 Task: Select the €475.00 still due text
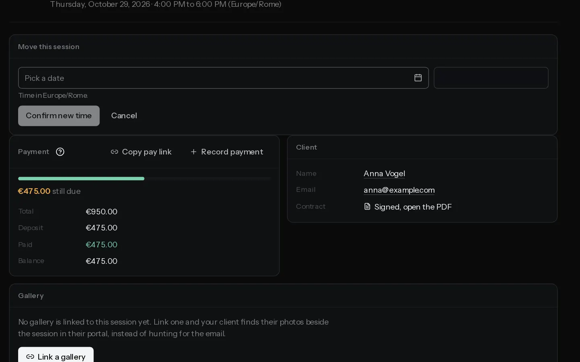50,191
